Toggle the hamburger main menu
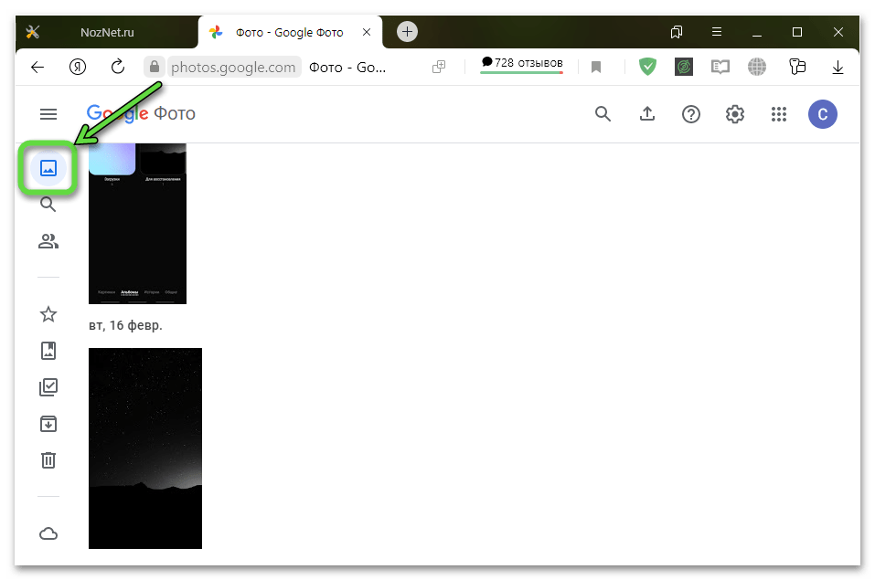 click(x=48, y=114)
